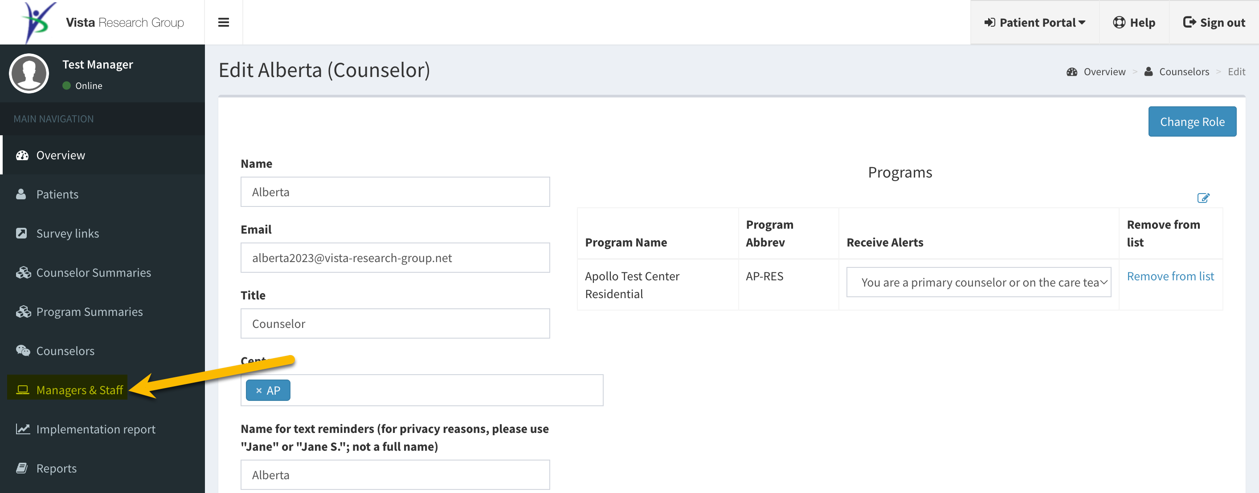1259x493 pixels.
Task: Click the Counselors breadcrumb link
Action: click(1184, 72)
